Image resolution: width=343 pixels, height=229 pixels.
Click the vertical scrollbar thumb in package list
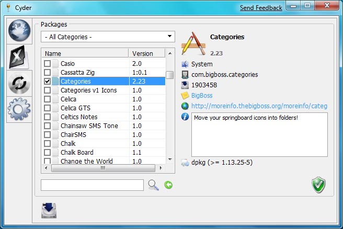click(x=170, y=75)
